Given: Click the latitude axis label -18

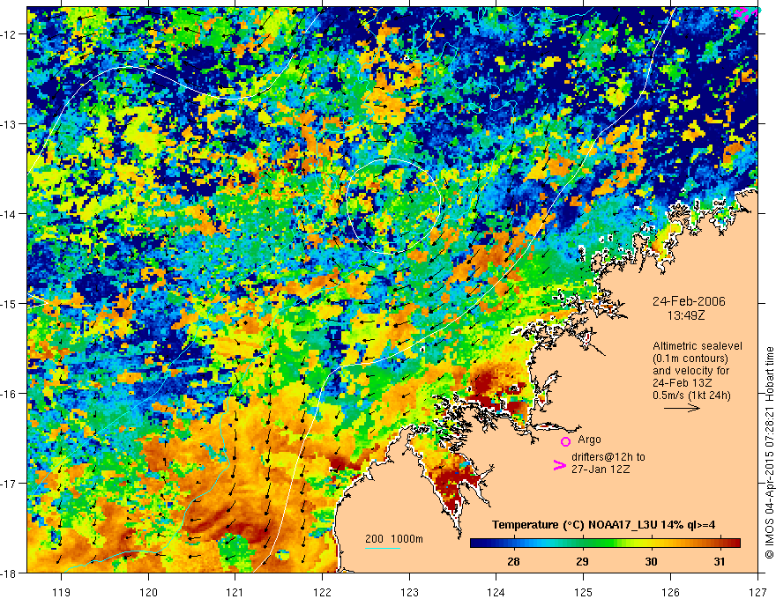Looking at the screenshot, I should pos(9,573).
